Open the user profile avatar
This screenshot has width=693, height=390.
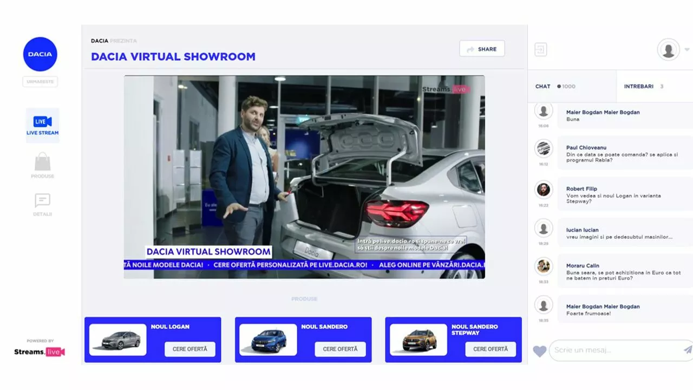click(x=669, y=49)
